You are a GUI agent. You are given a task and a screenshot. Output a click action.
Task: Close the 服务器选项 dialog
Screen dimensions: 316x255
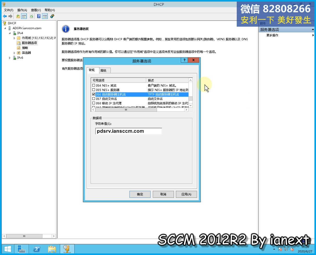coord(193,60)
